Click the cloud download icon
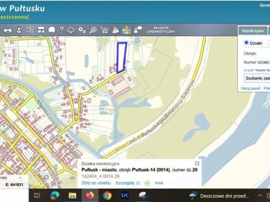The image size is (270, 202). pos(71,30)
